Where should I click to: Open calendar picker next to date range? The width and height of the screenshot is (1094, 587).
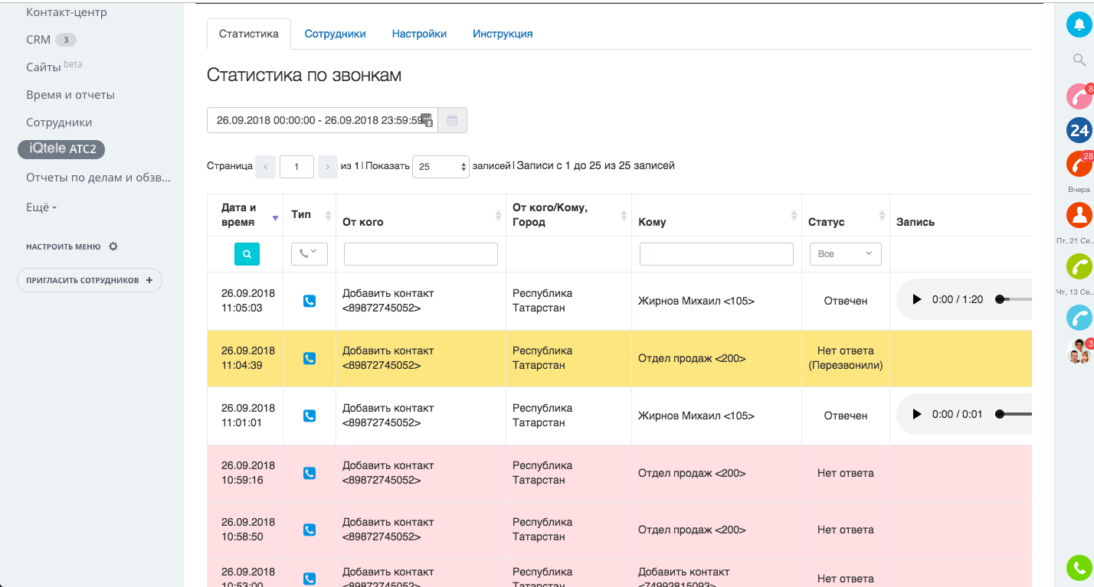[452, 120]
